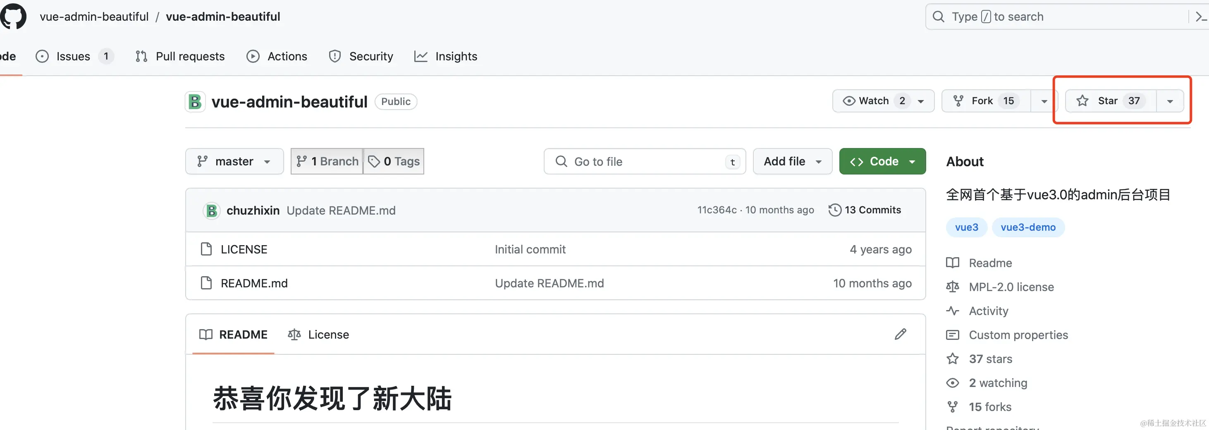This screenshot has width=1209, height=430.
Task: Click the LICENSE file icon
Action: point(206,249)
